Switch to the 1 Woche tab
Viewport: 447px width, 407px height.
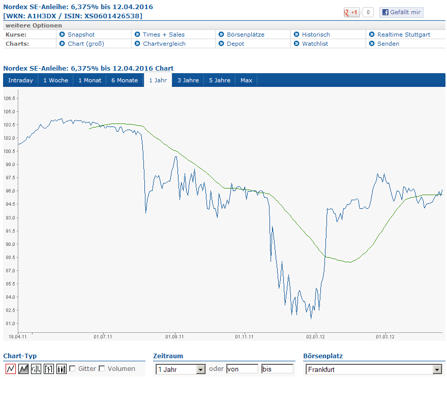pyautogui.click(x=55, y=80)
